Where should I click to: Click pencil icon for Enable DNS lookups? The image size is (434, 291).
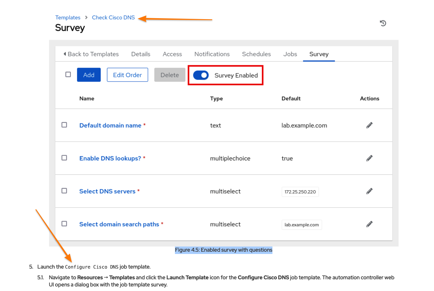pos(369,158)
